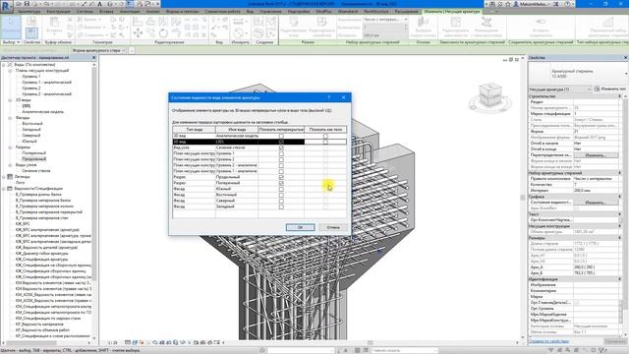Click the Switch Windows icon in quick access toolbar
The height and width of the screenshot is (354, 629).
tap(147, 4)
